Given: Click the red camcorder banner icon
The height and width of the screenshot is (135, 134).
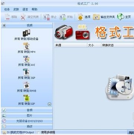Looking at the screenshot, I should click(x=64, y=32).
